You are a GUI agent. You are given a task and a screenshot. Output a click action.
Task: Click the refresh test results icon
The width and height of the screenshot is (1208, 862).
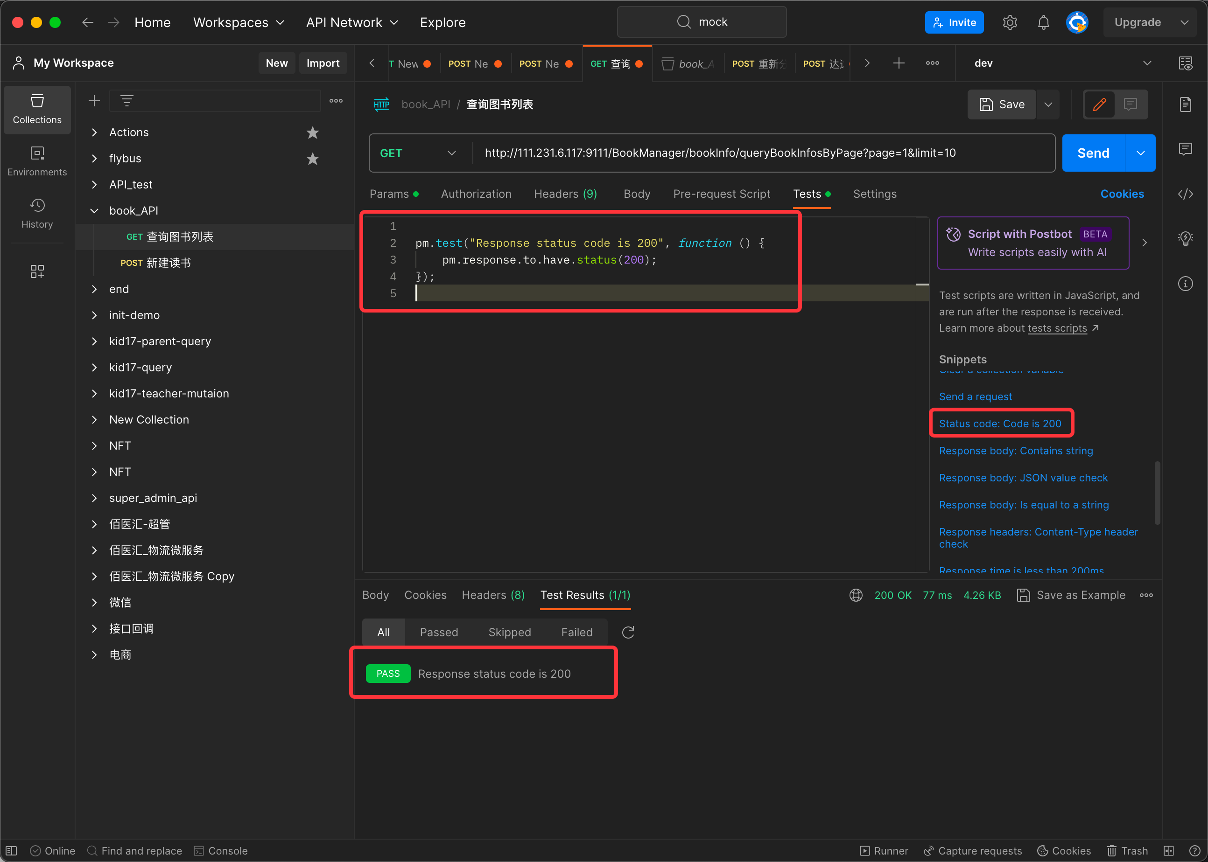628,632
